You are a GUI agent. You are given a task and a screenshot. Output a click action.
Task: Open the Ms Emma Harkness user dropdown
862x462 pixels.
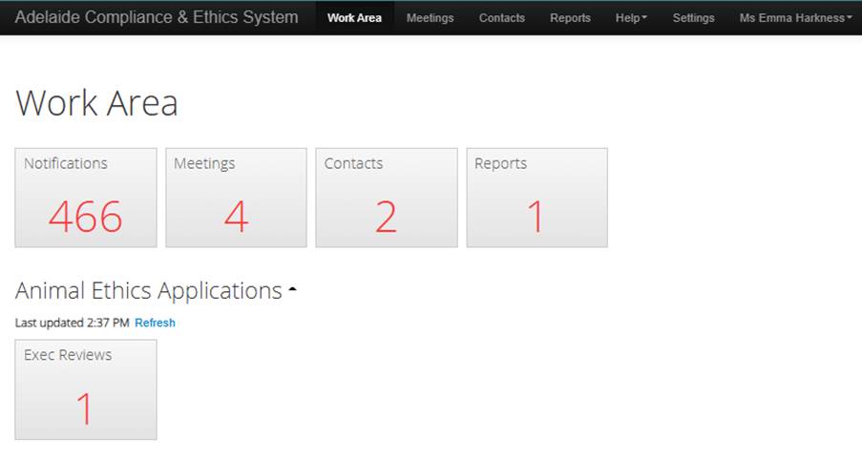[x=795, y=18]
